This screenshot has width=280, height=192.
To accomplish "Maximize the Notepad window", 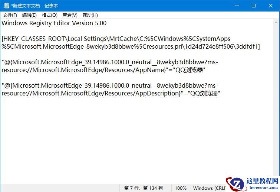I will click(254, 6).
